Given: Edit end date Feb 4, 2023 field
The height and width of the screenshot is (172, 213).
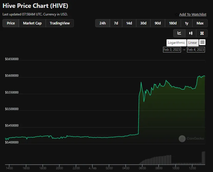Looking at the screenshot, I should (x=196, y=50).
